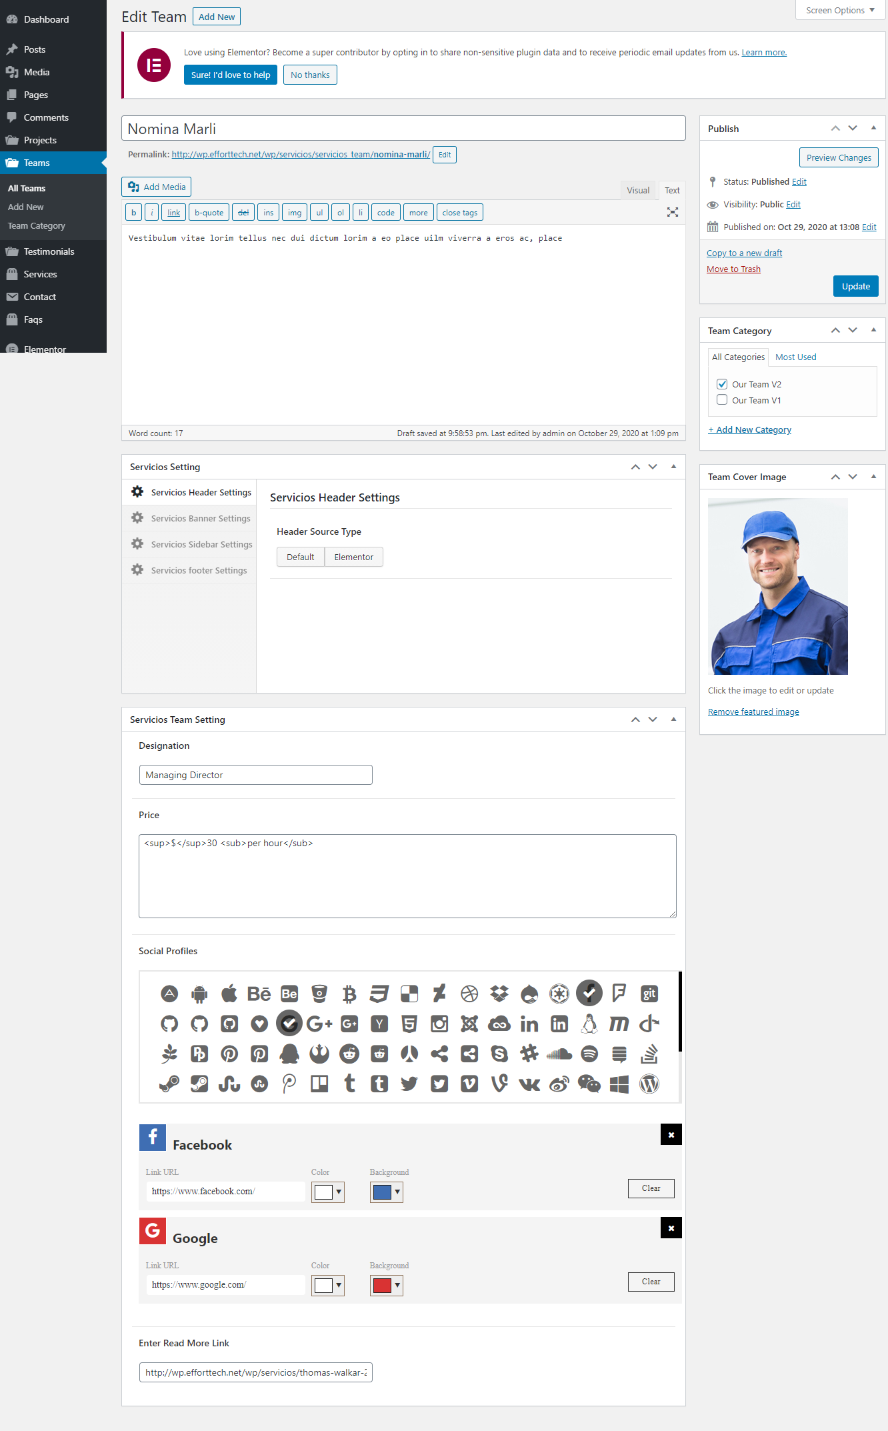Select the Android social profile icon

point(199,994)
